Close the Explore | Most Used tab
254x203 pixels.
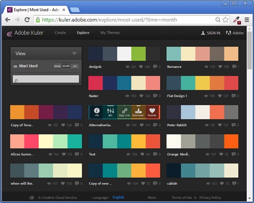(x=64, y=10)
